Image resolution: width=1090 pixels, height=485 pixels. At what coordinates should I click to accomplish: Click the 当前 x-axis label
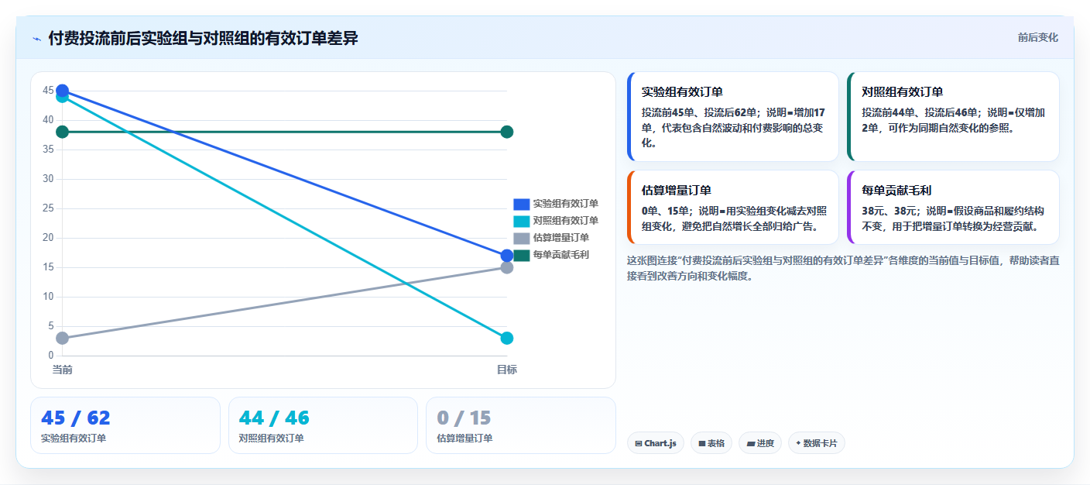click(x=63, y=370)
